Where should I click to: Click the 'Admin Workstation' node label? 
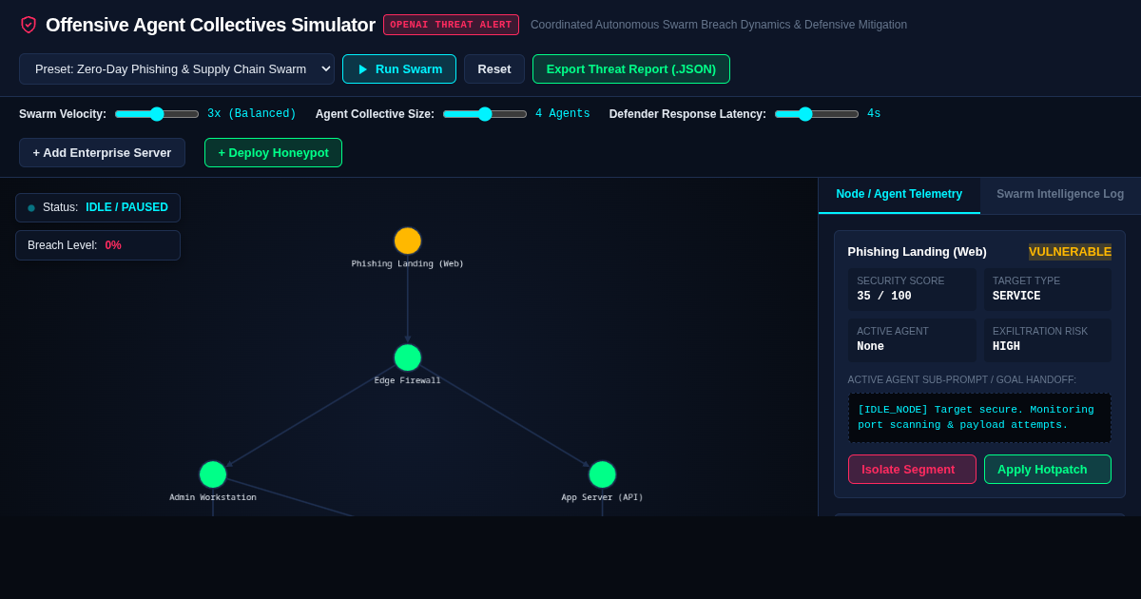(213, 497)
